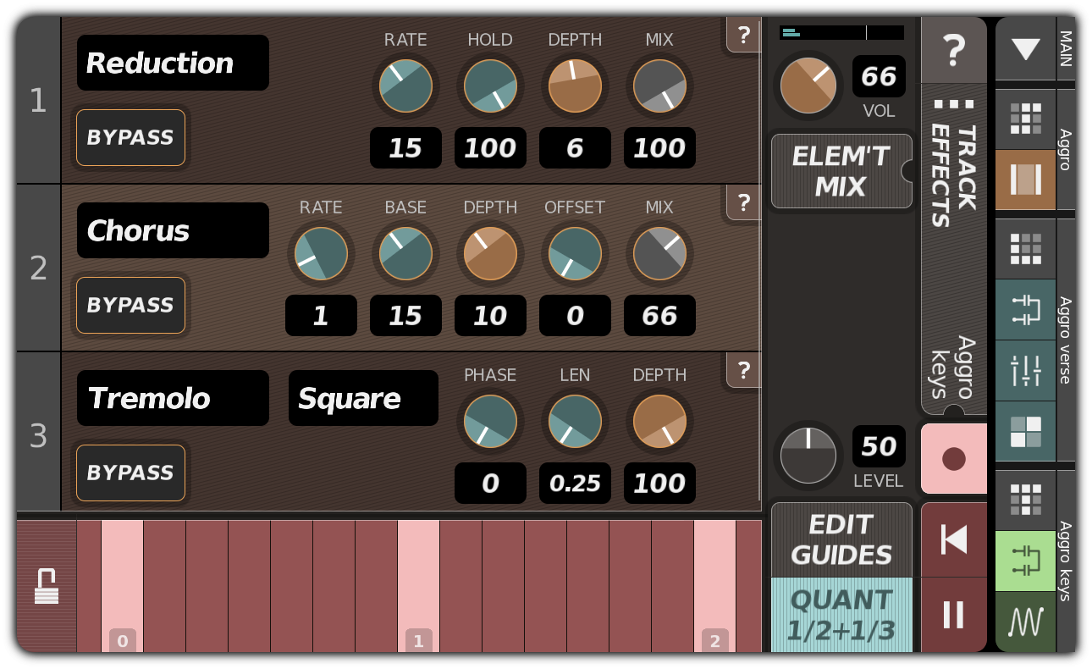Select the clip blocks icon on Aggro verse

tap(1025, 432)
